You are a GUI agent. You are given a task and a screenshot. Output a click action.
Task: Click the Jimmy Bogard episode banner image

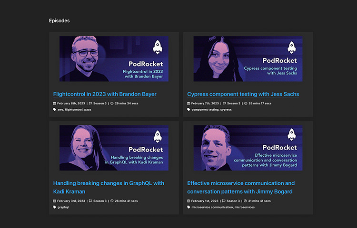(x=248, y=148)
